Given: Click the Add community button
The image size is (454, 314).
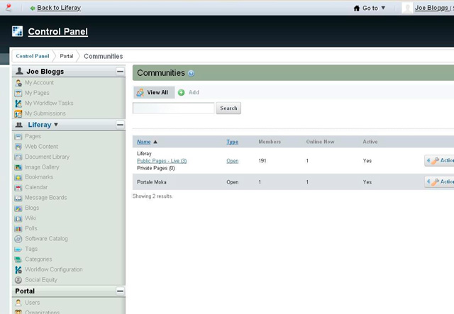Looking at the screenshot, I should 189,92.
